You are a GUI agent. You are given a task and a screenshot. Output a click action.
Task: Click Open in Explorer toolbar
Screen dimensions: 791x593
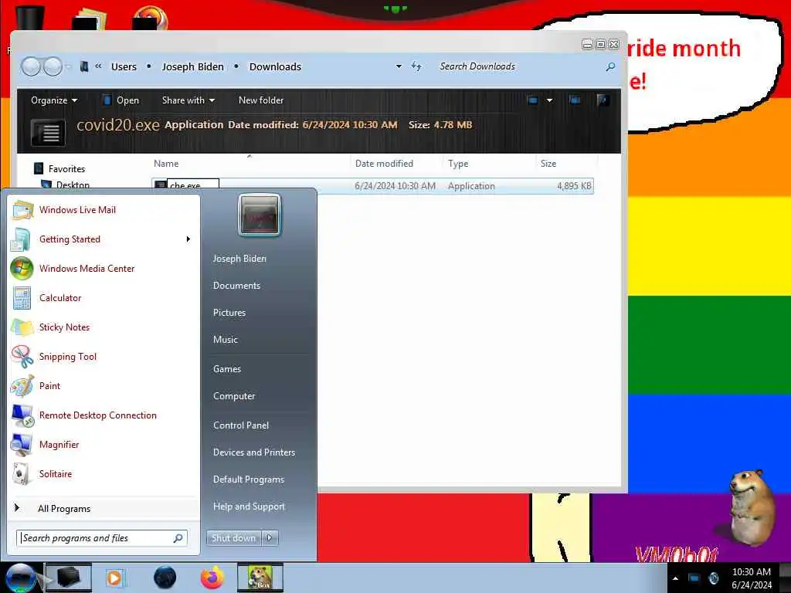click(x=121, y=100)
